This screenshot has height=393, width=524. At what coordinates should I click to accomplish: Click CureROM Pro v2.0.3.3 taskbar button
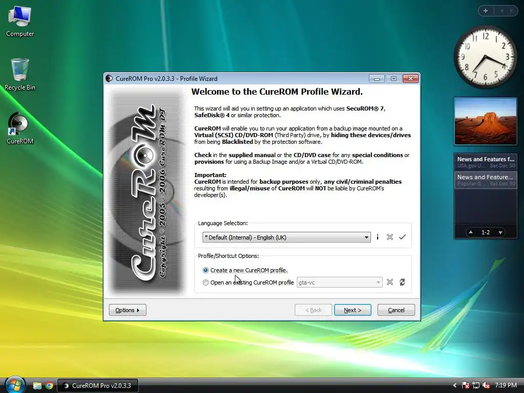[98, 385]
